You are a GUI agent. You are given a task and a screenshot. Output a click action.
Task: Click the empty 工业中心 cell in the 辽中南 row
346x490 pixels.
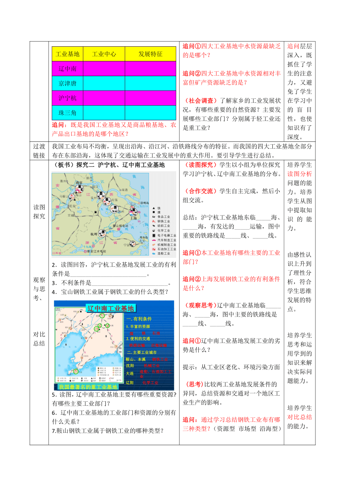point(104,69)
